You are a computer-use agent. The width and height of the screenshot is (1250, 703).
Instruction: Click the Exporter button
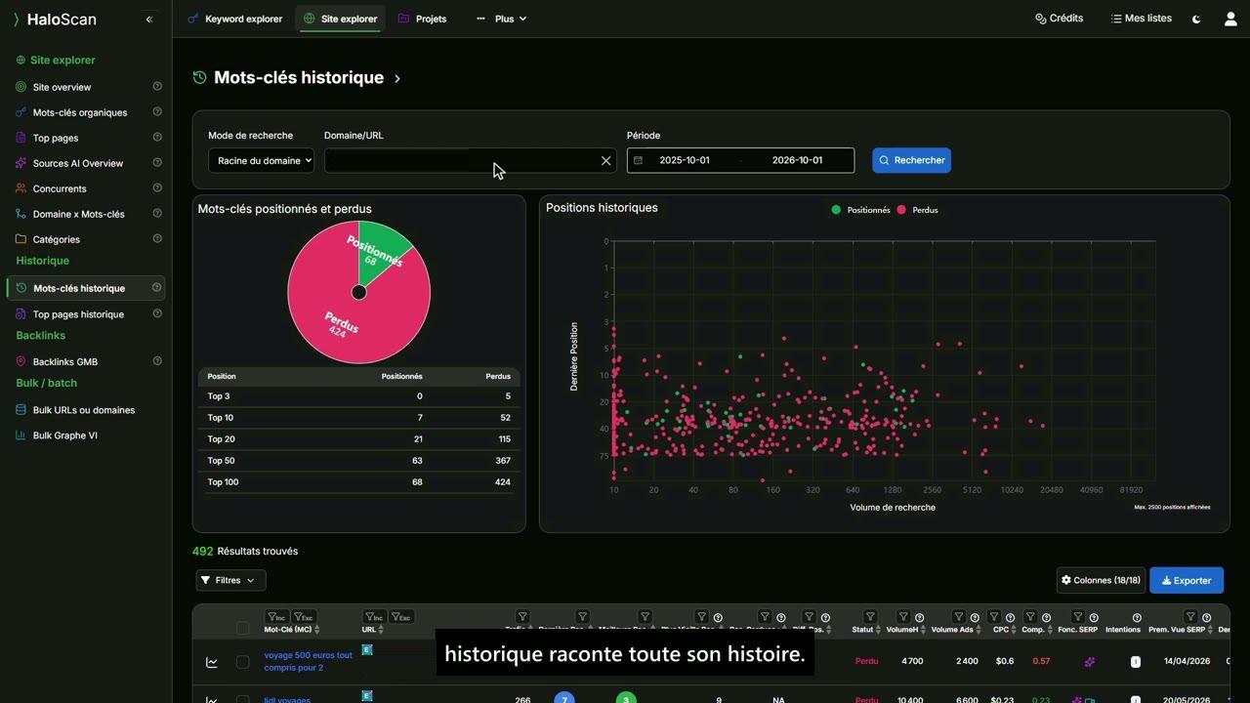tap(1187, 580)
